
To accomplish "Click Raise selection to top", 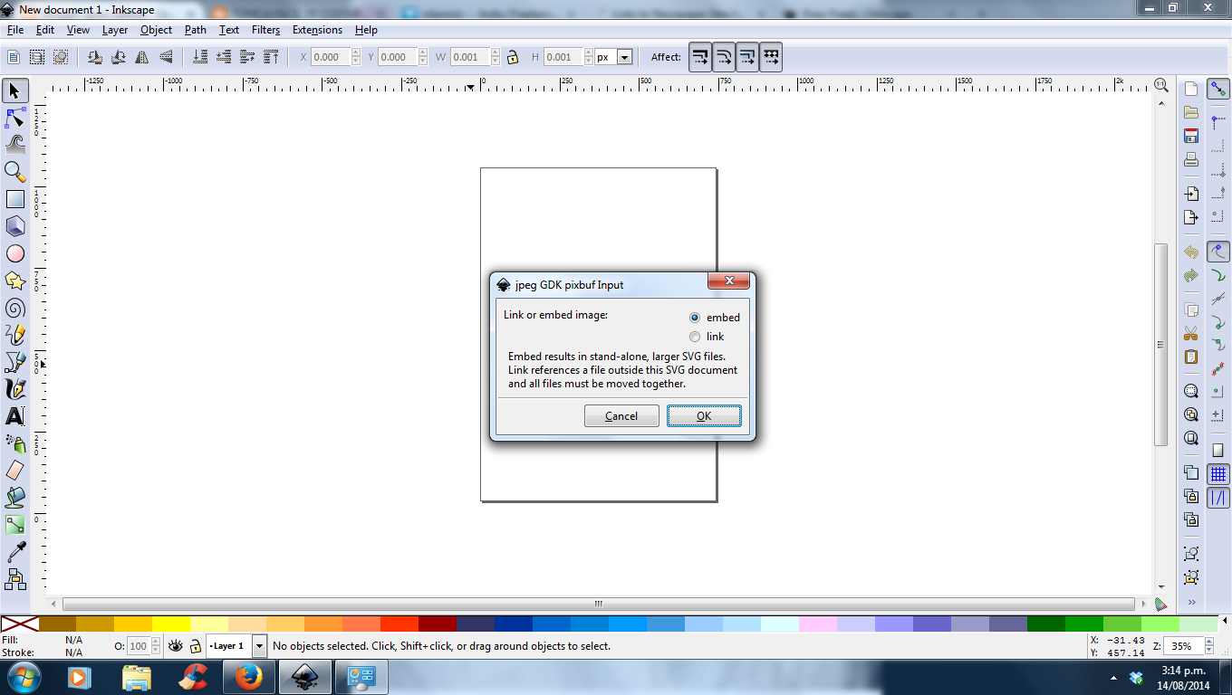I will pyautogui.click(x=271, y=57).
